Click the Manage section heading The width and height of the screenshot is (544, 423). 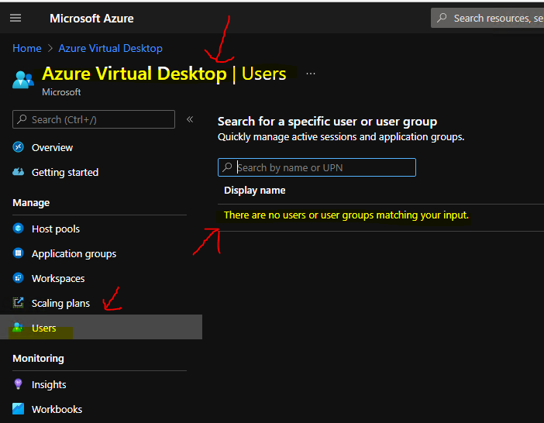(31, 203)
